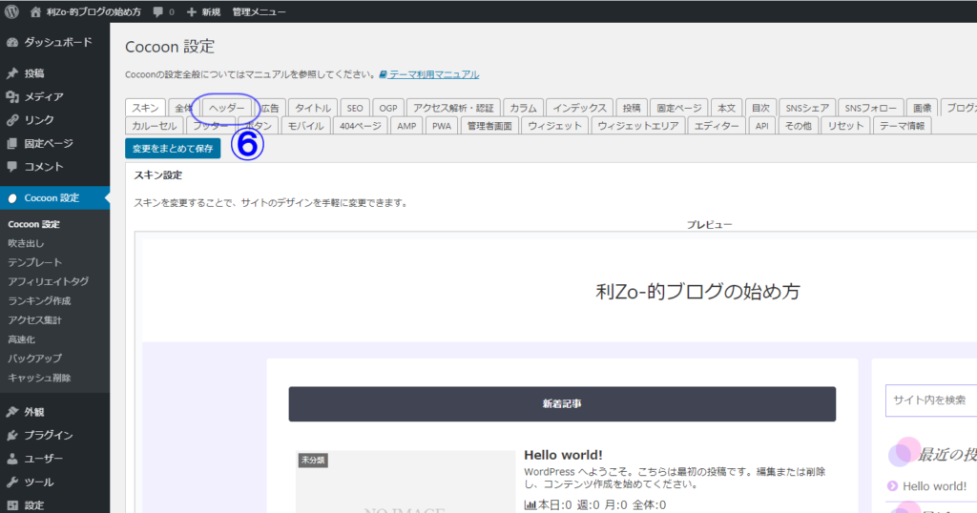Open Media library menu

[x=44, y=96]
